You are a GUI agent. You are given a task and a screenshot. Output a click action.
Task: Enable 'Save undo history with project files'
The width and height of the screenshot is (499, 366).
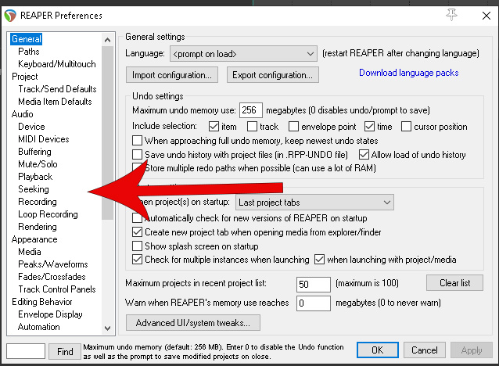point(137,154)
